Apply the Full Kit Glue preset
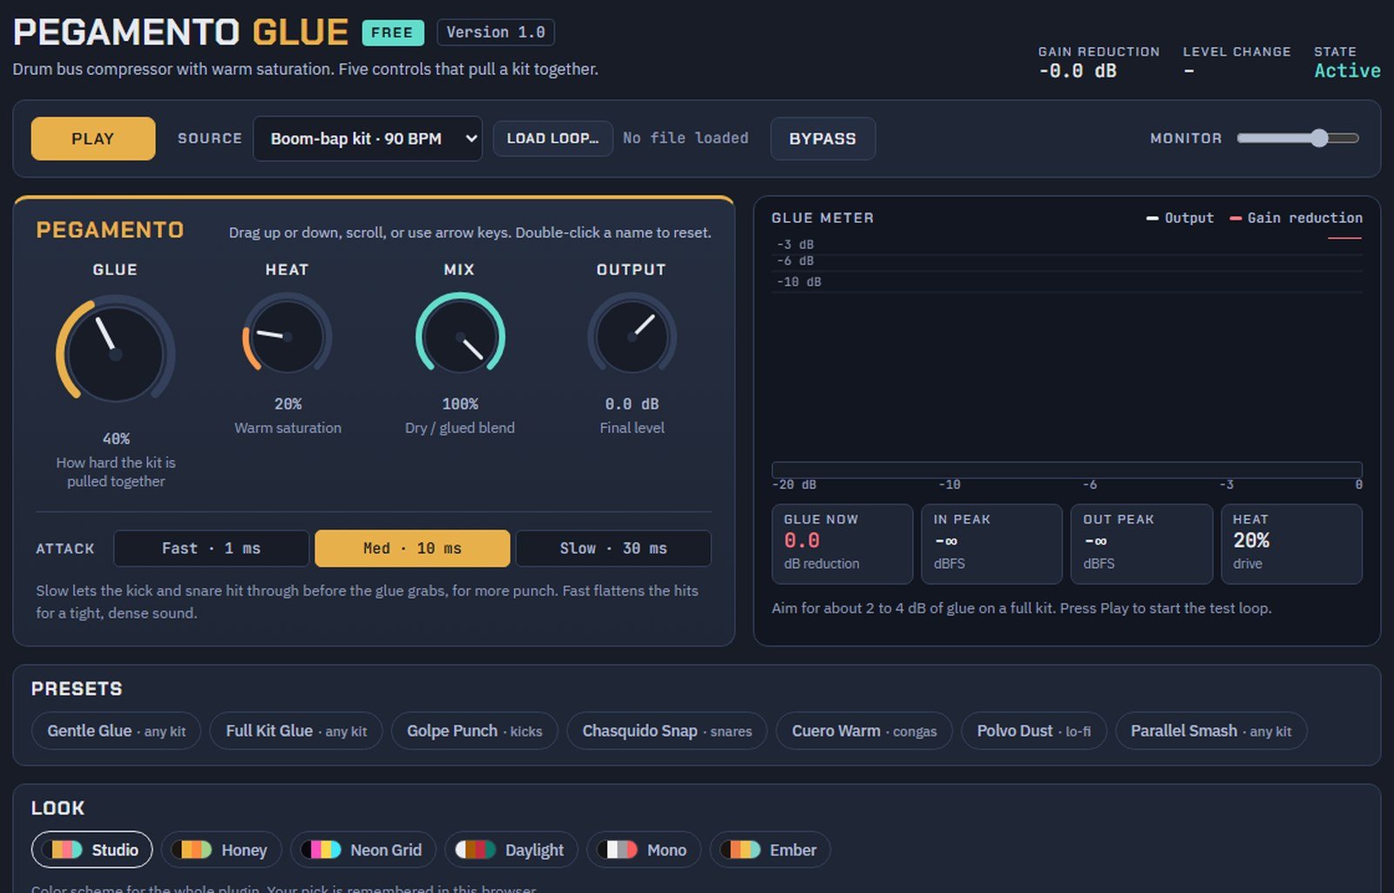Image resolution: width=1394 pixels, height=893 pixels. [x=296, y=731]
